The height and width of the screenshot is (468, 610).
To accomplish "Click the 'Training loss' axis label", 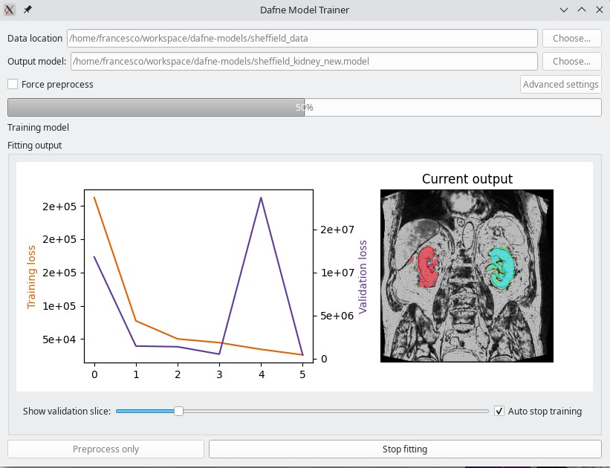I will (x=31, y=277).
